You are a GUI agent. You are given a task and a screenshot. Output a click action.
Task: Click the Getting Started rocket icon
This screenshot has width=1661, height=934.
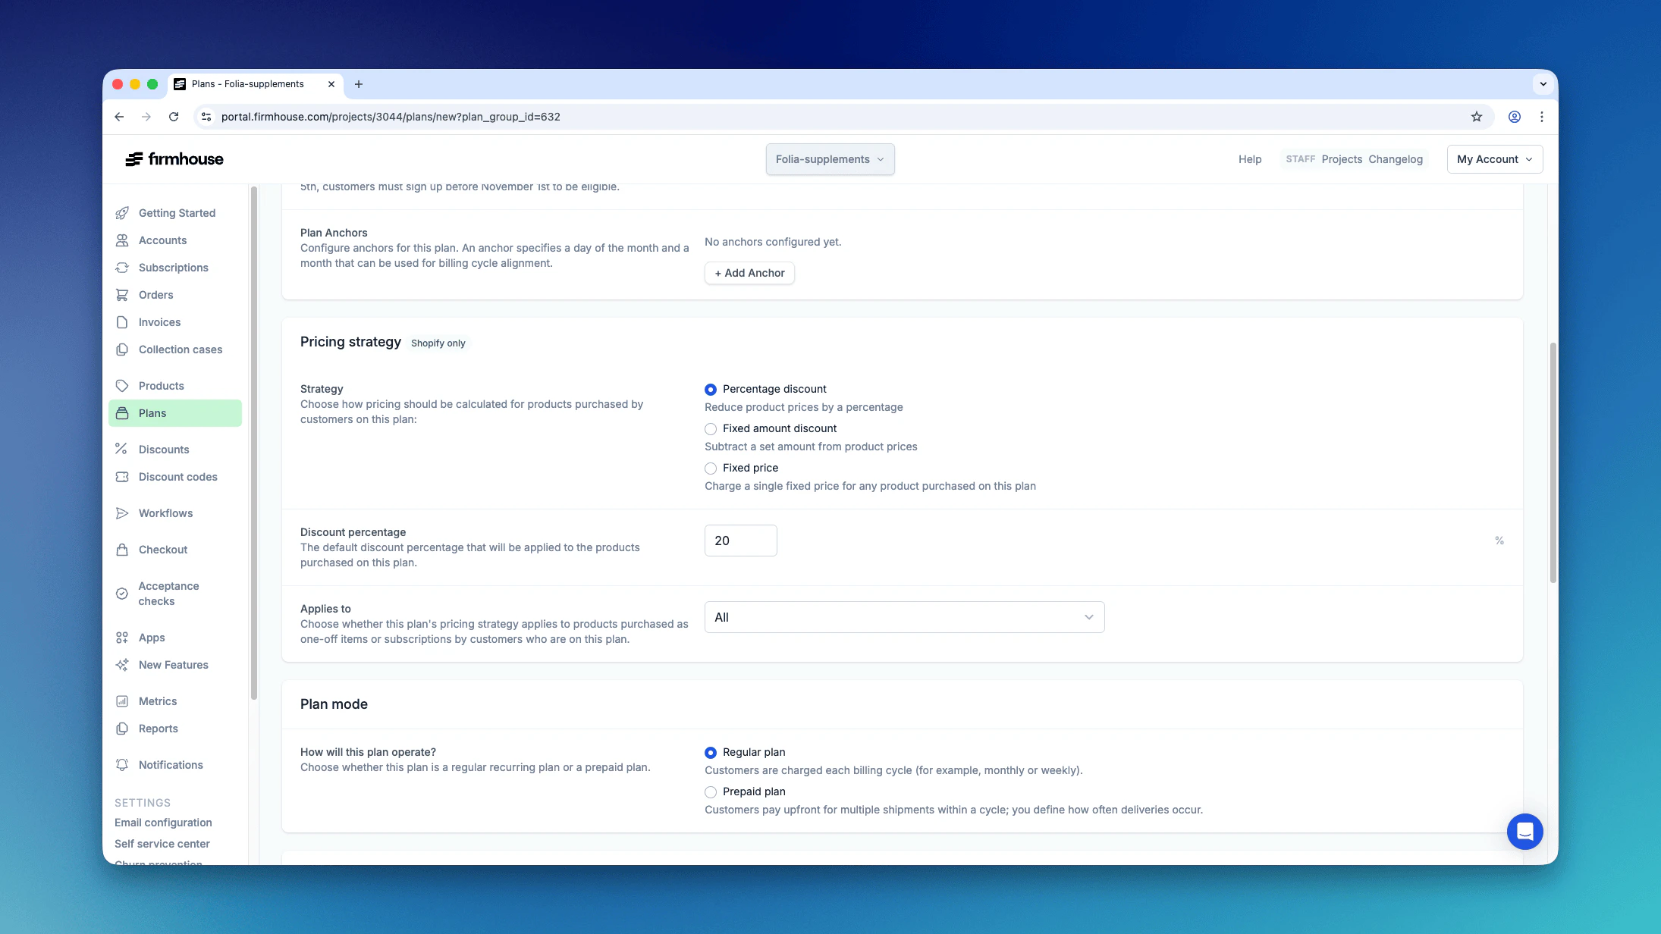click(122, 213)
